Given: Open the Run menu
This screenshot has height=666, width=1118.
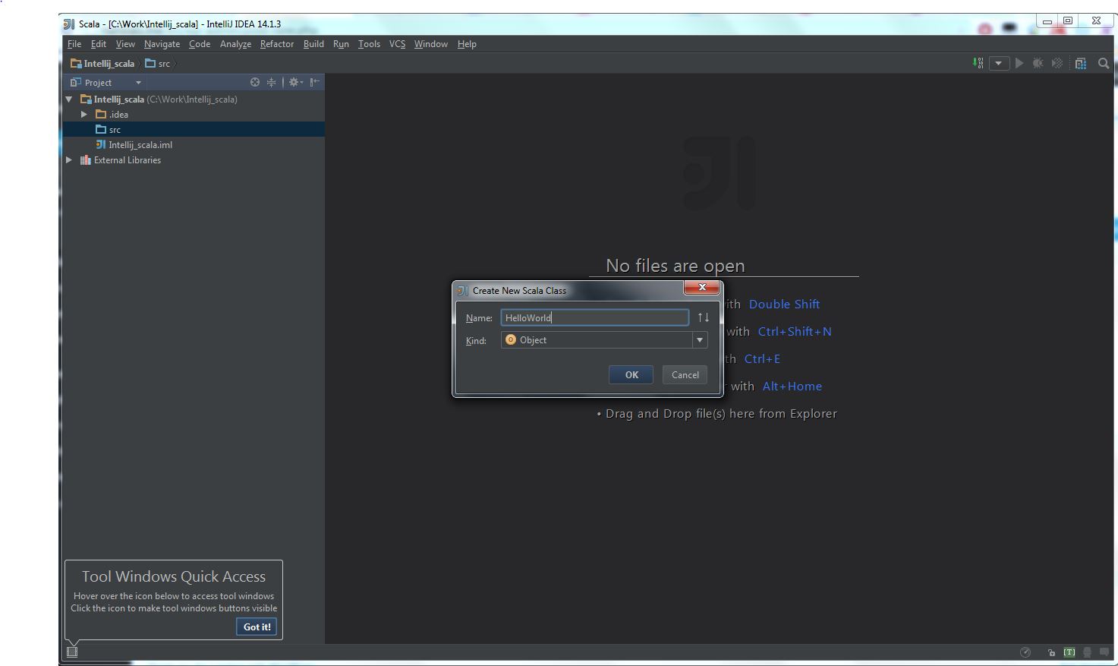Looking at the screenshot, I should point(341,44).
